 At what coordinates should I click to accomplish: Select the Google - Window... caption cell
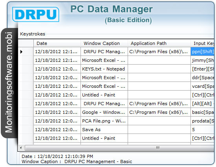(104, 112)
